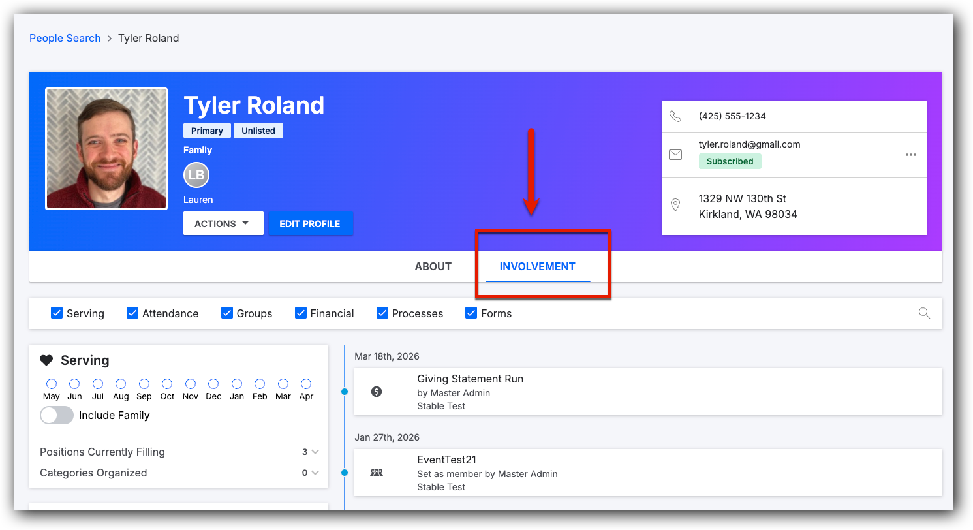This screenshot has height=530, width=973.
Task: Open the three-dot email options menu
Action: tap(911, 155)
